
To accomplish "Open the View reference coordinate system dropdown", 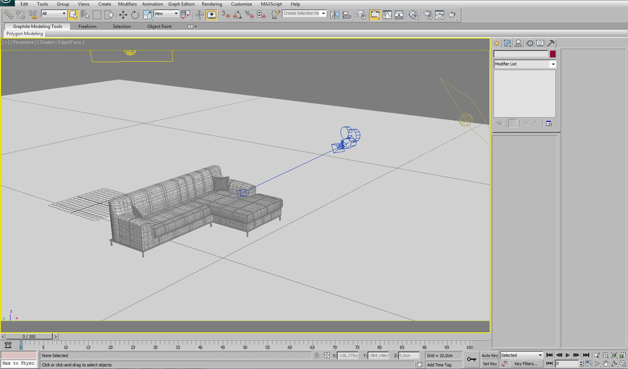I will tap(166, 14).
